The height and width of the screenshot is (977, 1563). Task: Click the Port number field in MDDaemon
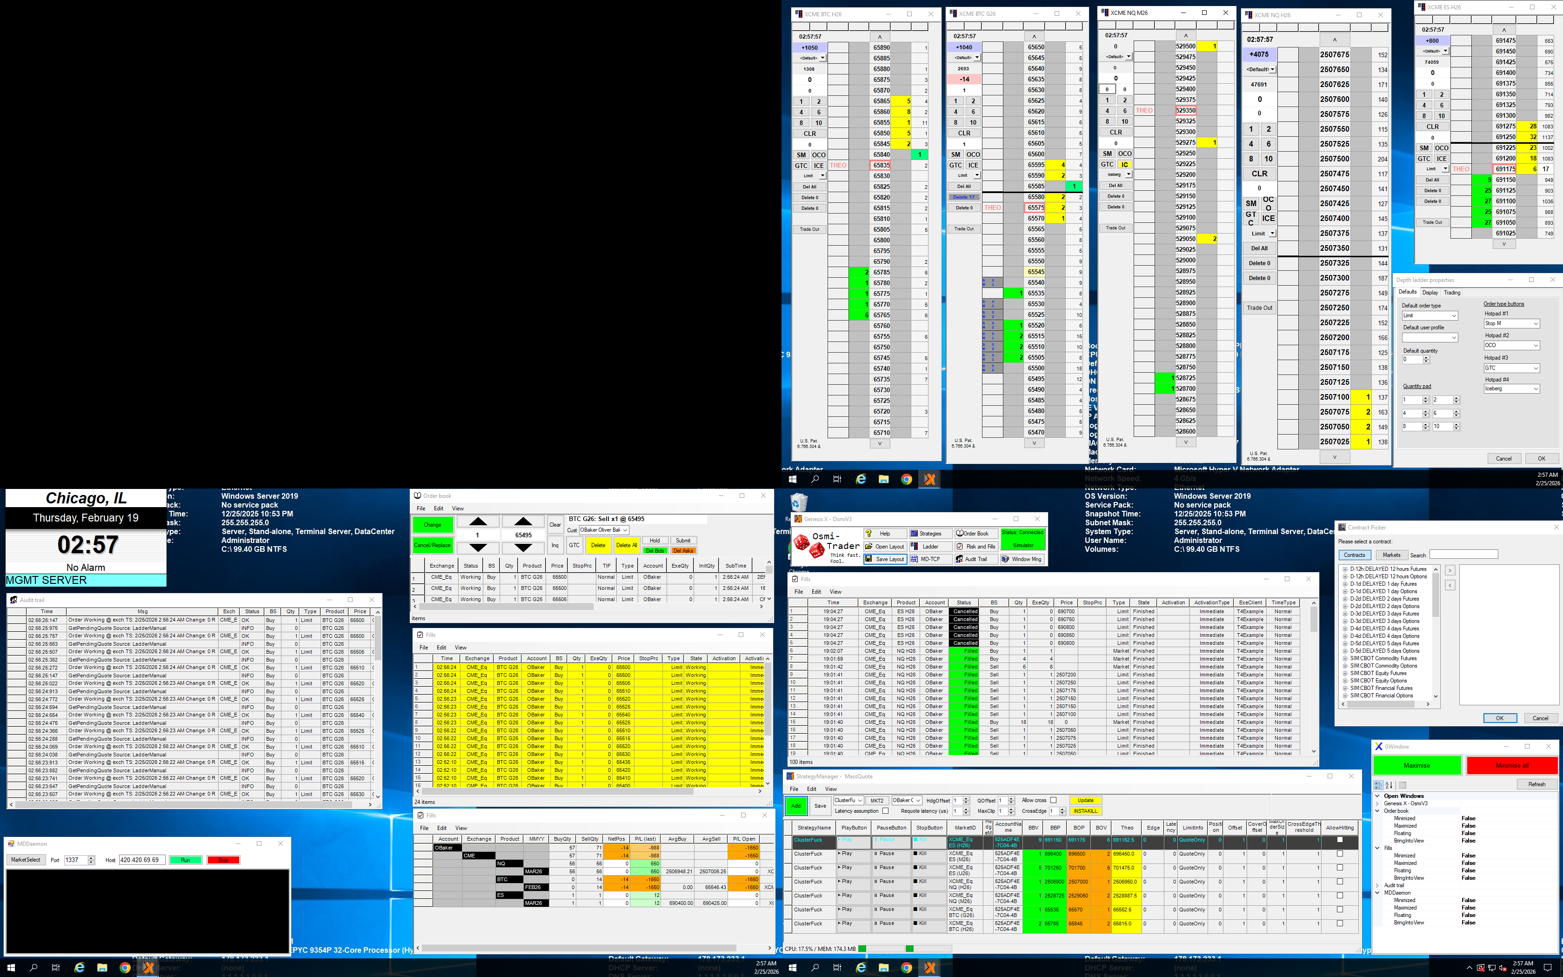pos(75,860)
